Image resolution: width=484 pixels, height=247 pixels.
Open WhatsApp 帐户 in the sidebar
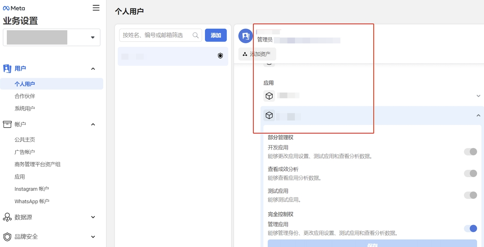coord(32,201)
